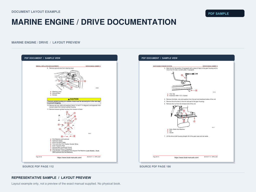The image size is (256, 192).
Task: Click step 9 'Remove ground wire from steering lever'
Action: pyautogui.click(x=60, y=68)
